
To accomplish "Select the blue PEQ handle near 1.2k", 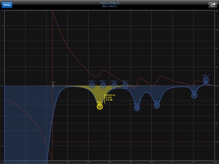I will 137,108.
